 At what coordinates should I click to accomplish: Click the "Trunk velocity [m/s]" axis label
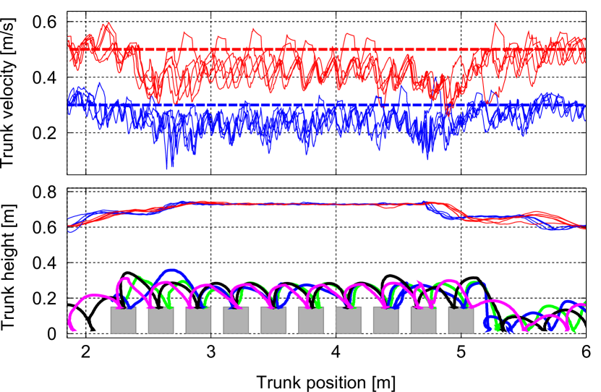pos(9,93)
